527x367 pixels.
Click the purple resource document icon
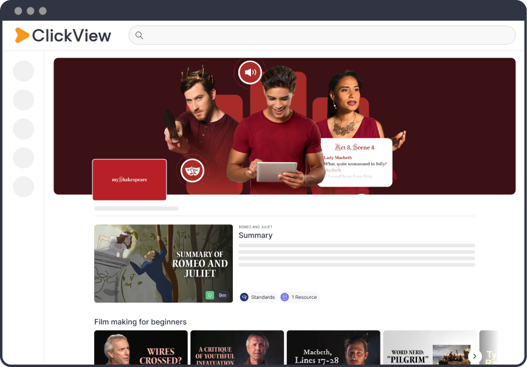click(284, 297)
